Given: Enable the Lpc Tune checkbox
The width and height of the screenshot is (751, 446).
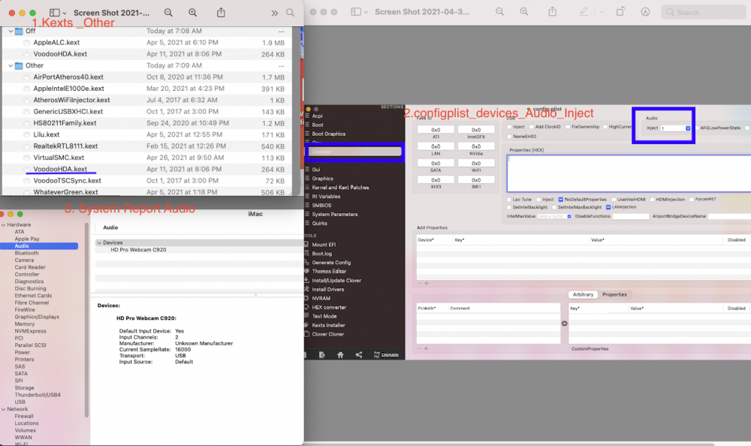Looking at the screenshot, I should (509, 199).
